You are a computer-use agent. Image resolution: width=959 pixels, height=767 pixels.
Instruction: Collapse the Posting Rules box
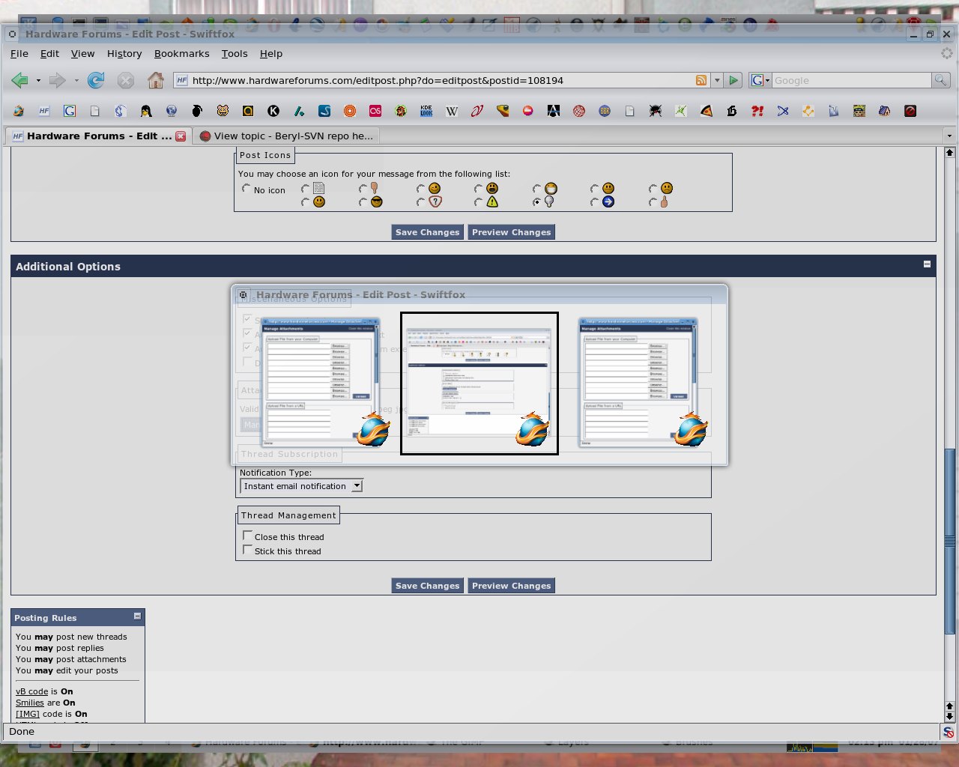click(137, 616)
